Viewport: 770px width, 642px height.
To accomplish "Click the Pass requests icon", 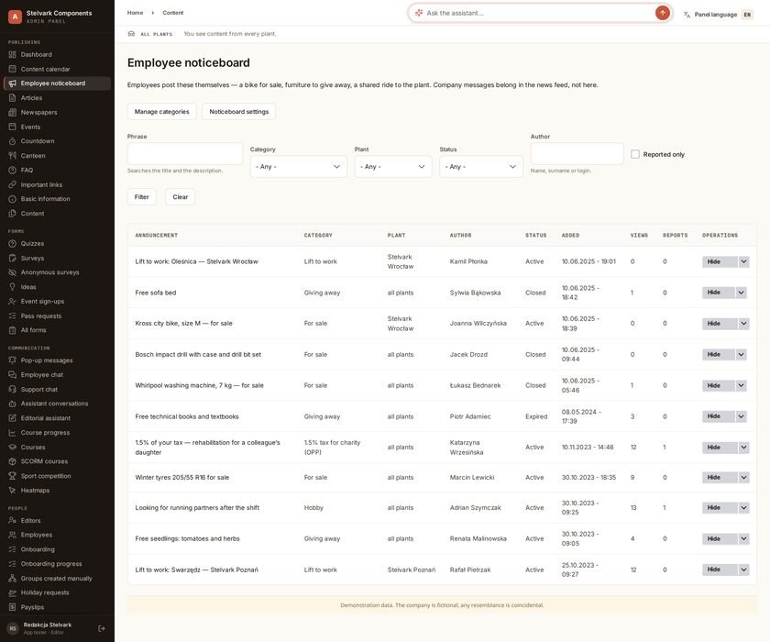I will (12, 315).
